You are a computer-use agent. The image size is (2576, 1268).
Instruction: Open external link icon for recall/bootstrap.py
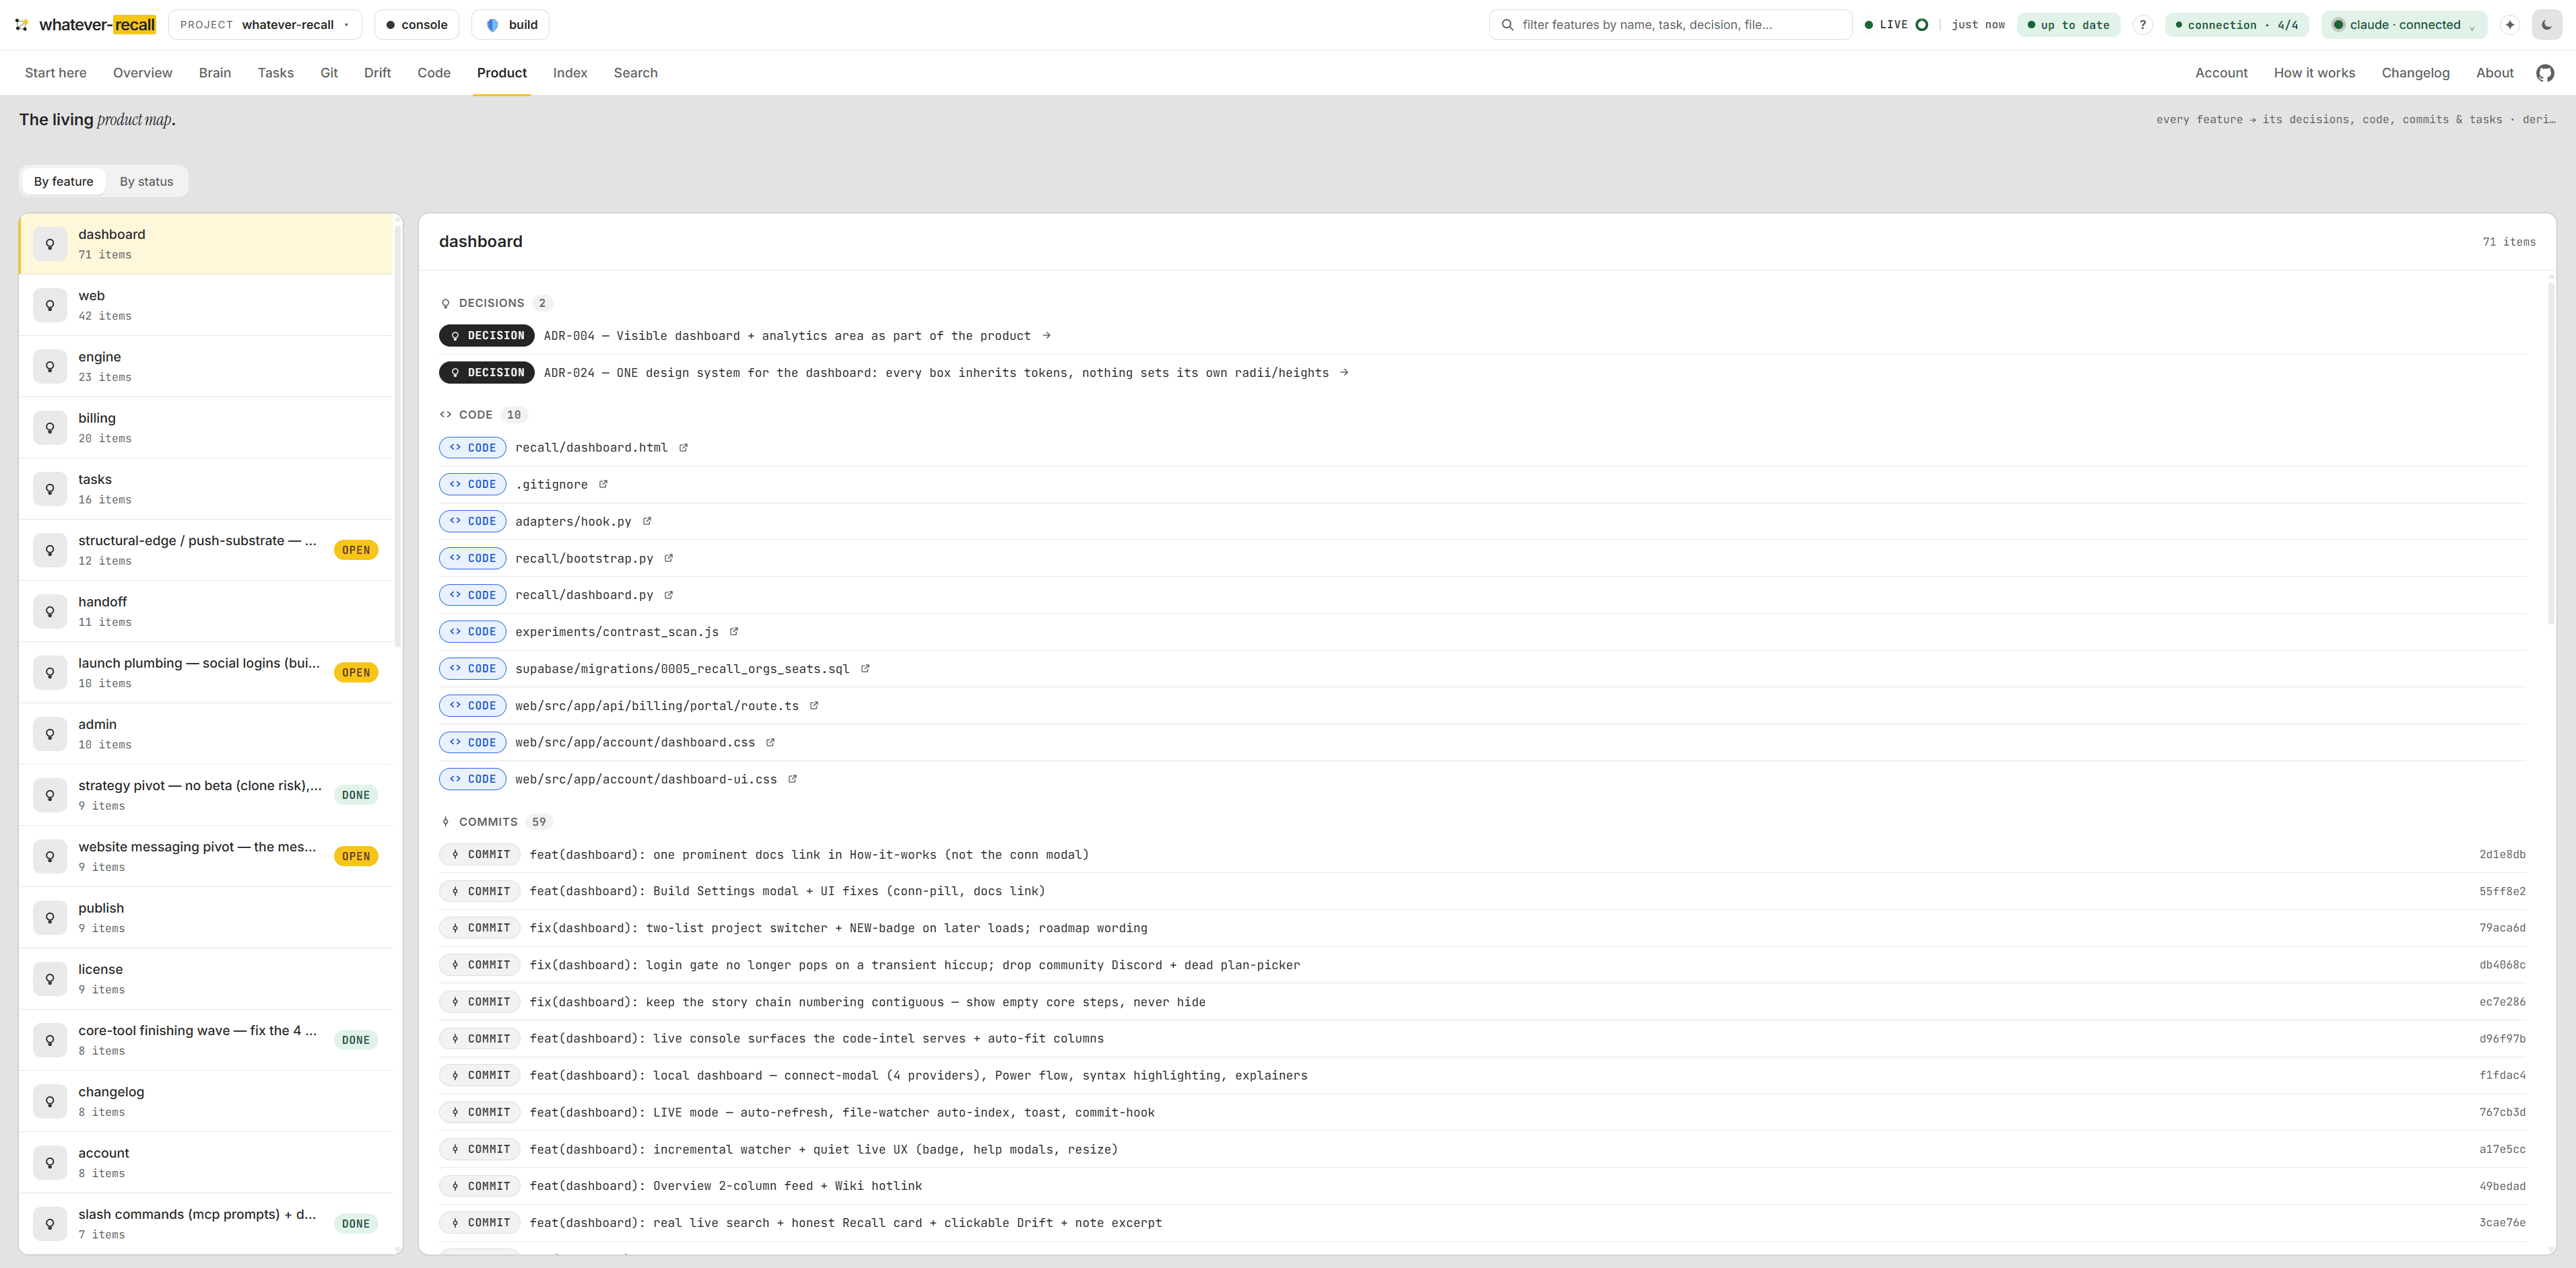[x=669, y=559]
